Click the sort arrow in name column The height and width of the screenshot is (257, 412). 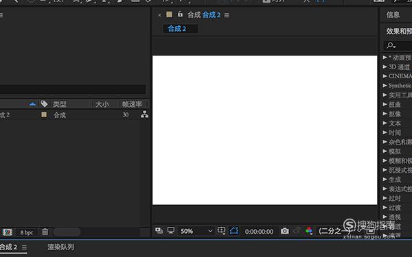click(x=32, y=104)
